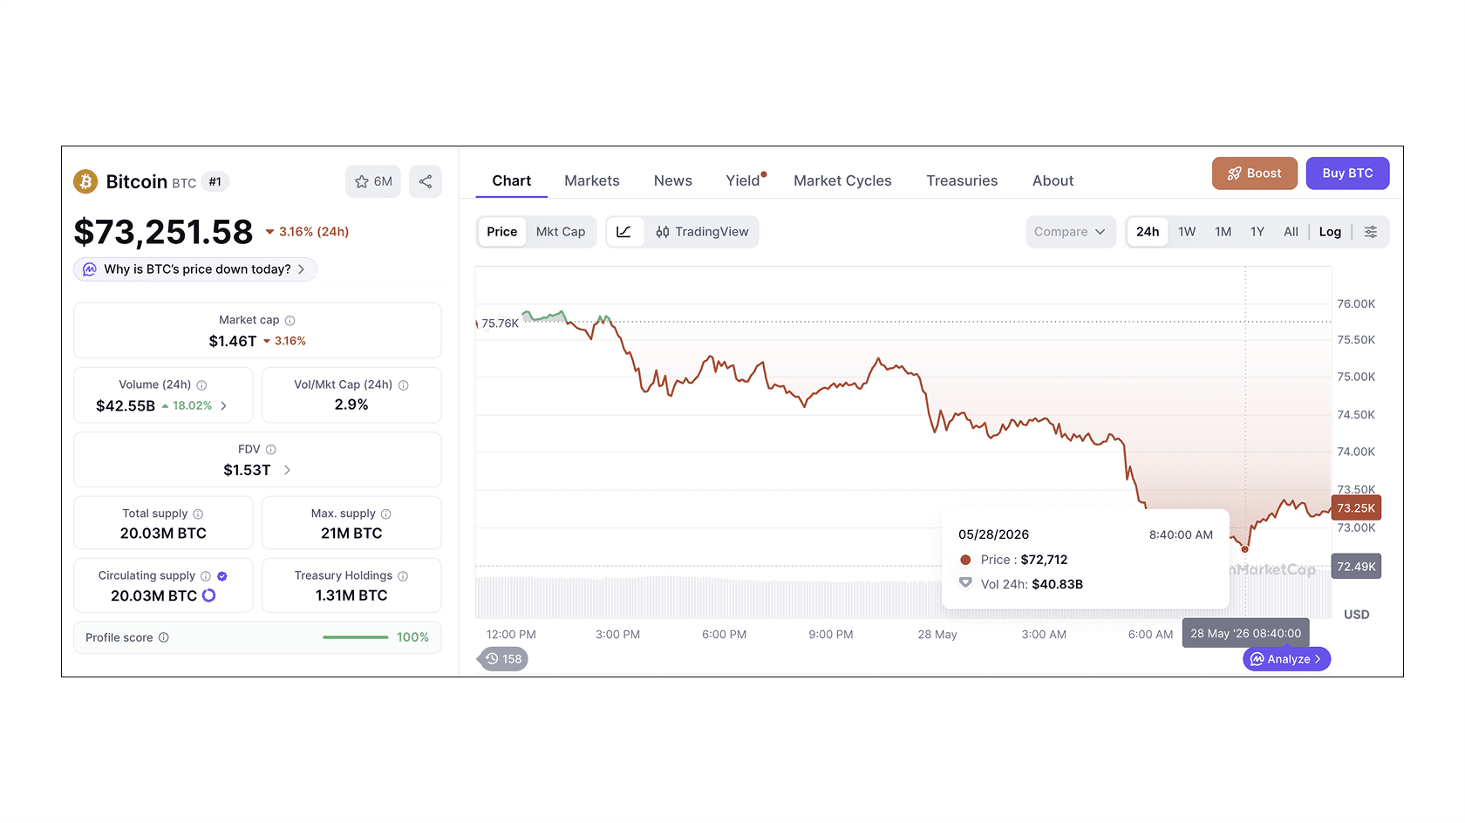The height and width of the screenshot is (823, 1465).
Task: Open Why is BTC's price down today
Action: tap(195, 269)
